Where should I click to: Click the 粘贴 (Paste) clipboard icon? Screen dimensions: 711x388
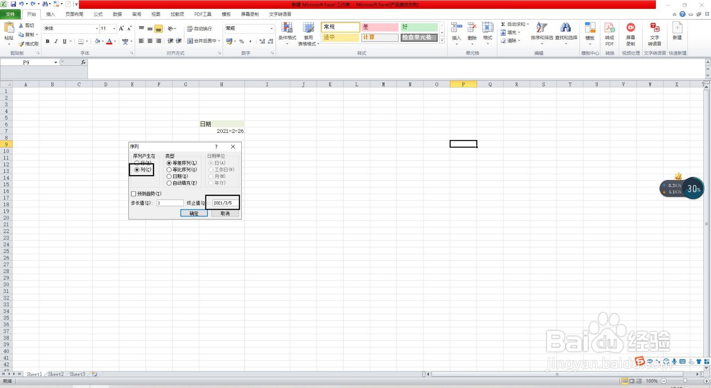pos(9,28)
